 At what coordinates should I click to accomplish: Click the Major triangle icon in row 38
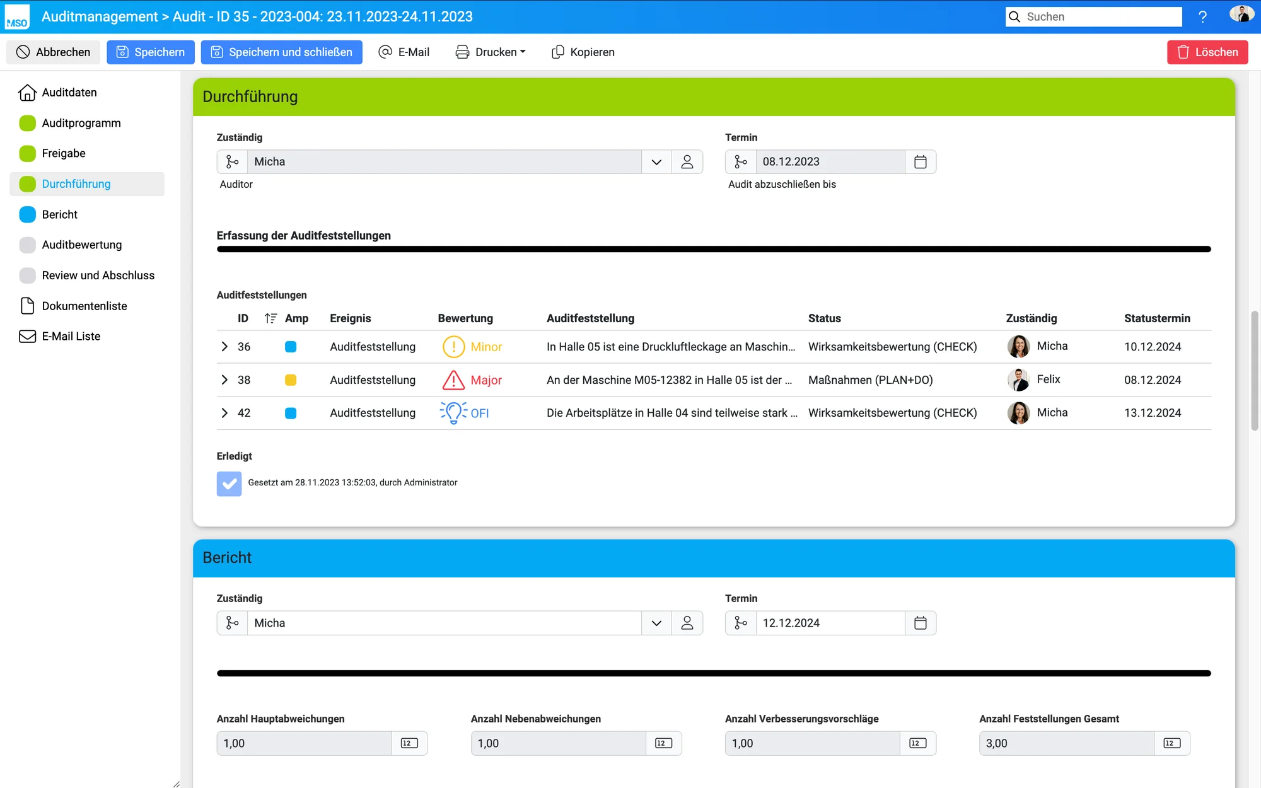(453, 380)
